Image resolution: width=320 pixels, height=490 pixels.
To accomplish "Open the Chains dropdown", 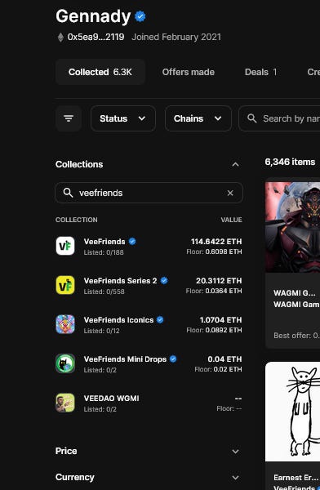I will tap(198, 118).
